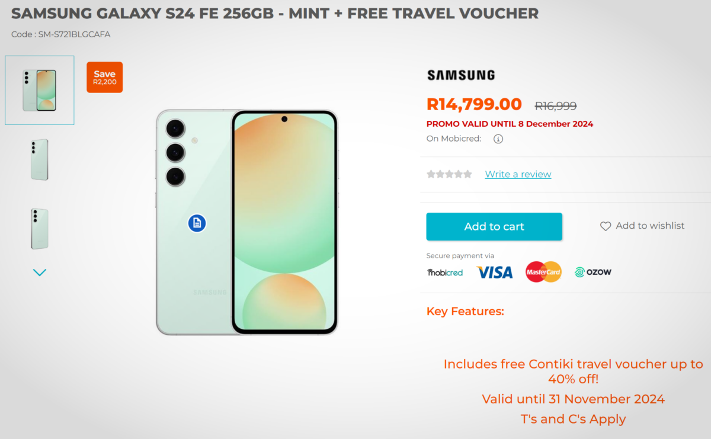Select the Mobicred payment logo
The height and width of the screenshot is (439, 711).
pos(445,273)
